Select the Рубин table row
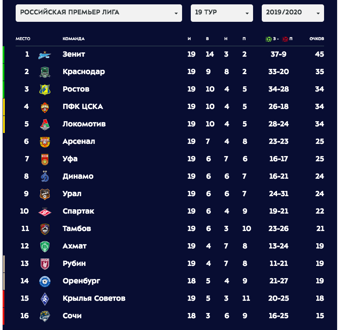 [x=170, y=263]
